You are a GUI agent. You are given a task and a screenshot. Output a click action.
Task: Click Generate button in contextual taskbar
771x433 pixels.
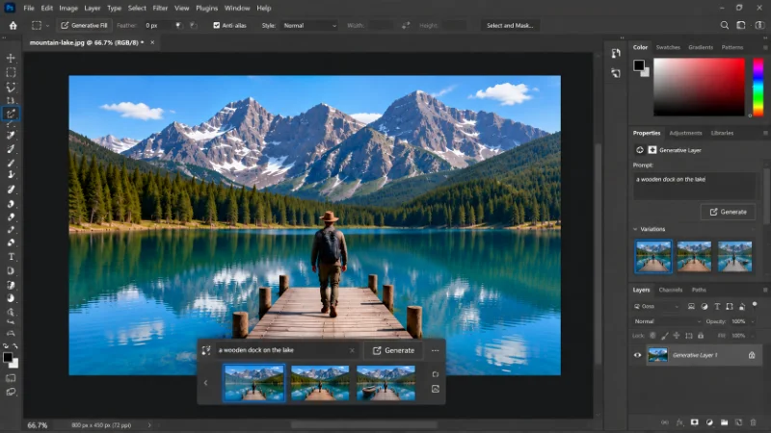click(x=393, y=350)
